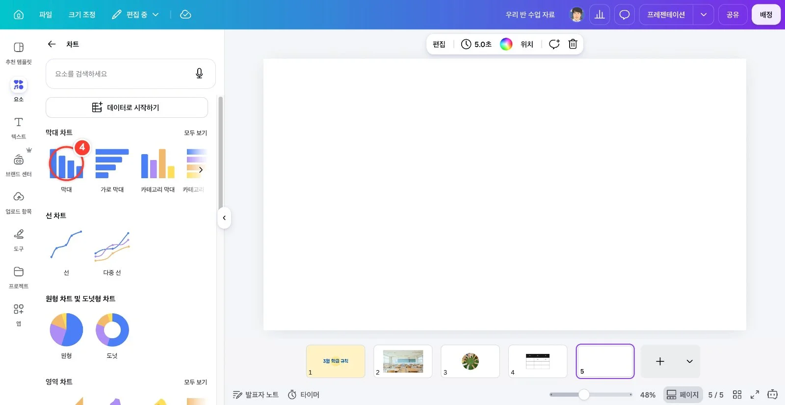The height and width of the screenshot is (405, 785).
Task: Open dropdown arrow beside 프레젠테이션
Action: tap(704, 15)
